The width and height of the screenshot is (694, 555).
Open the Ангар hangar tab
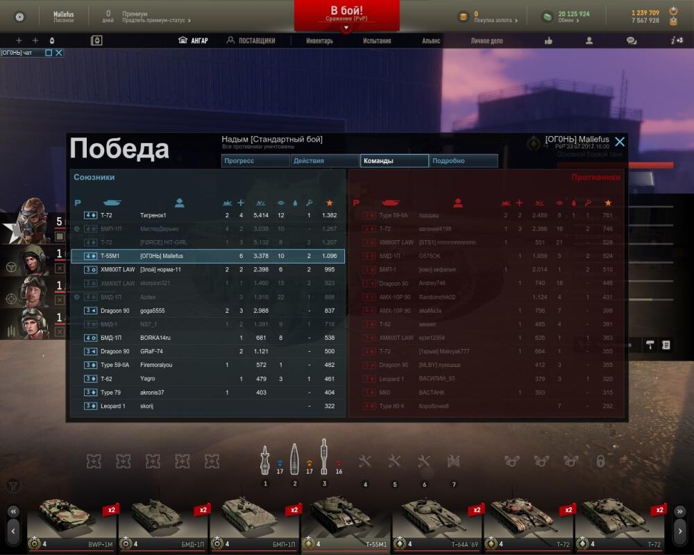tap(193, 40)
